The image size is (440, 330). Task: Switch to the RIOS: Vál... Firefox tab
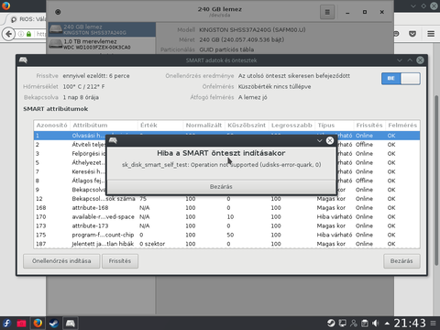point(27,19)
